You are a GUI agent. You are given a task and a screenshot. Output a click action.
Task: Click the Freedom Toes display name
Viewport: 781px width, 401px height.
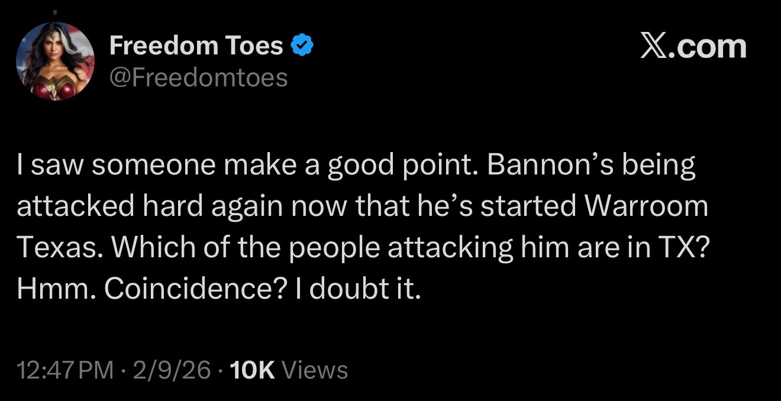tap(196, 46)
